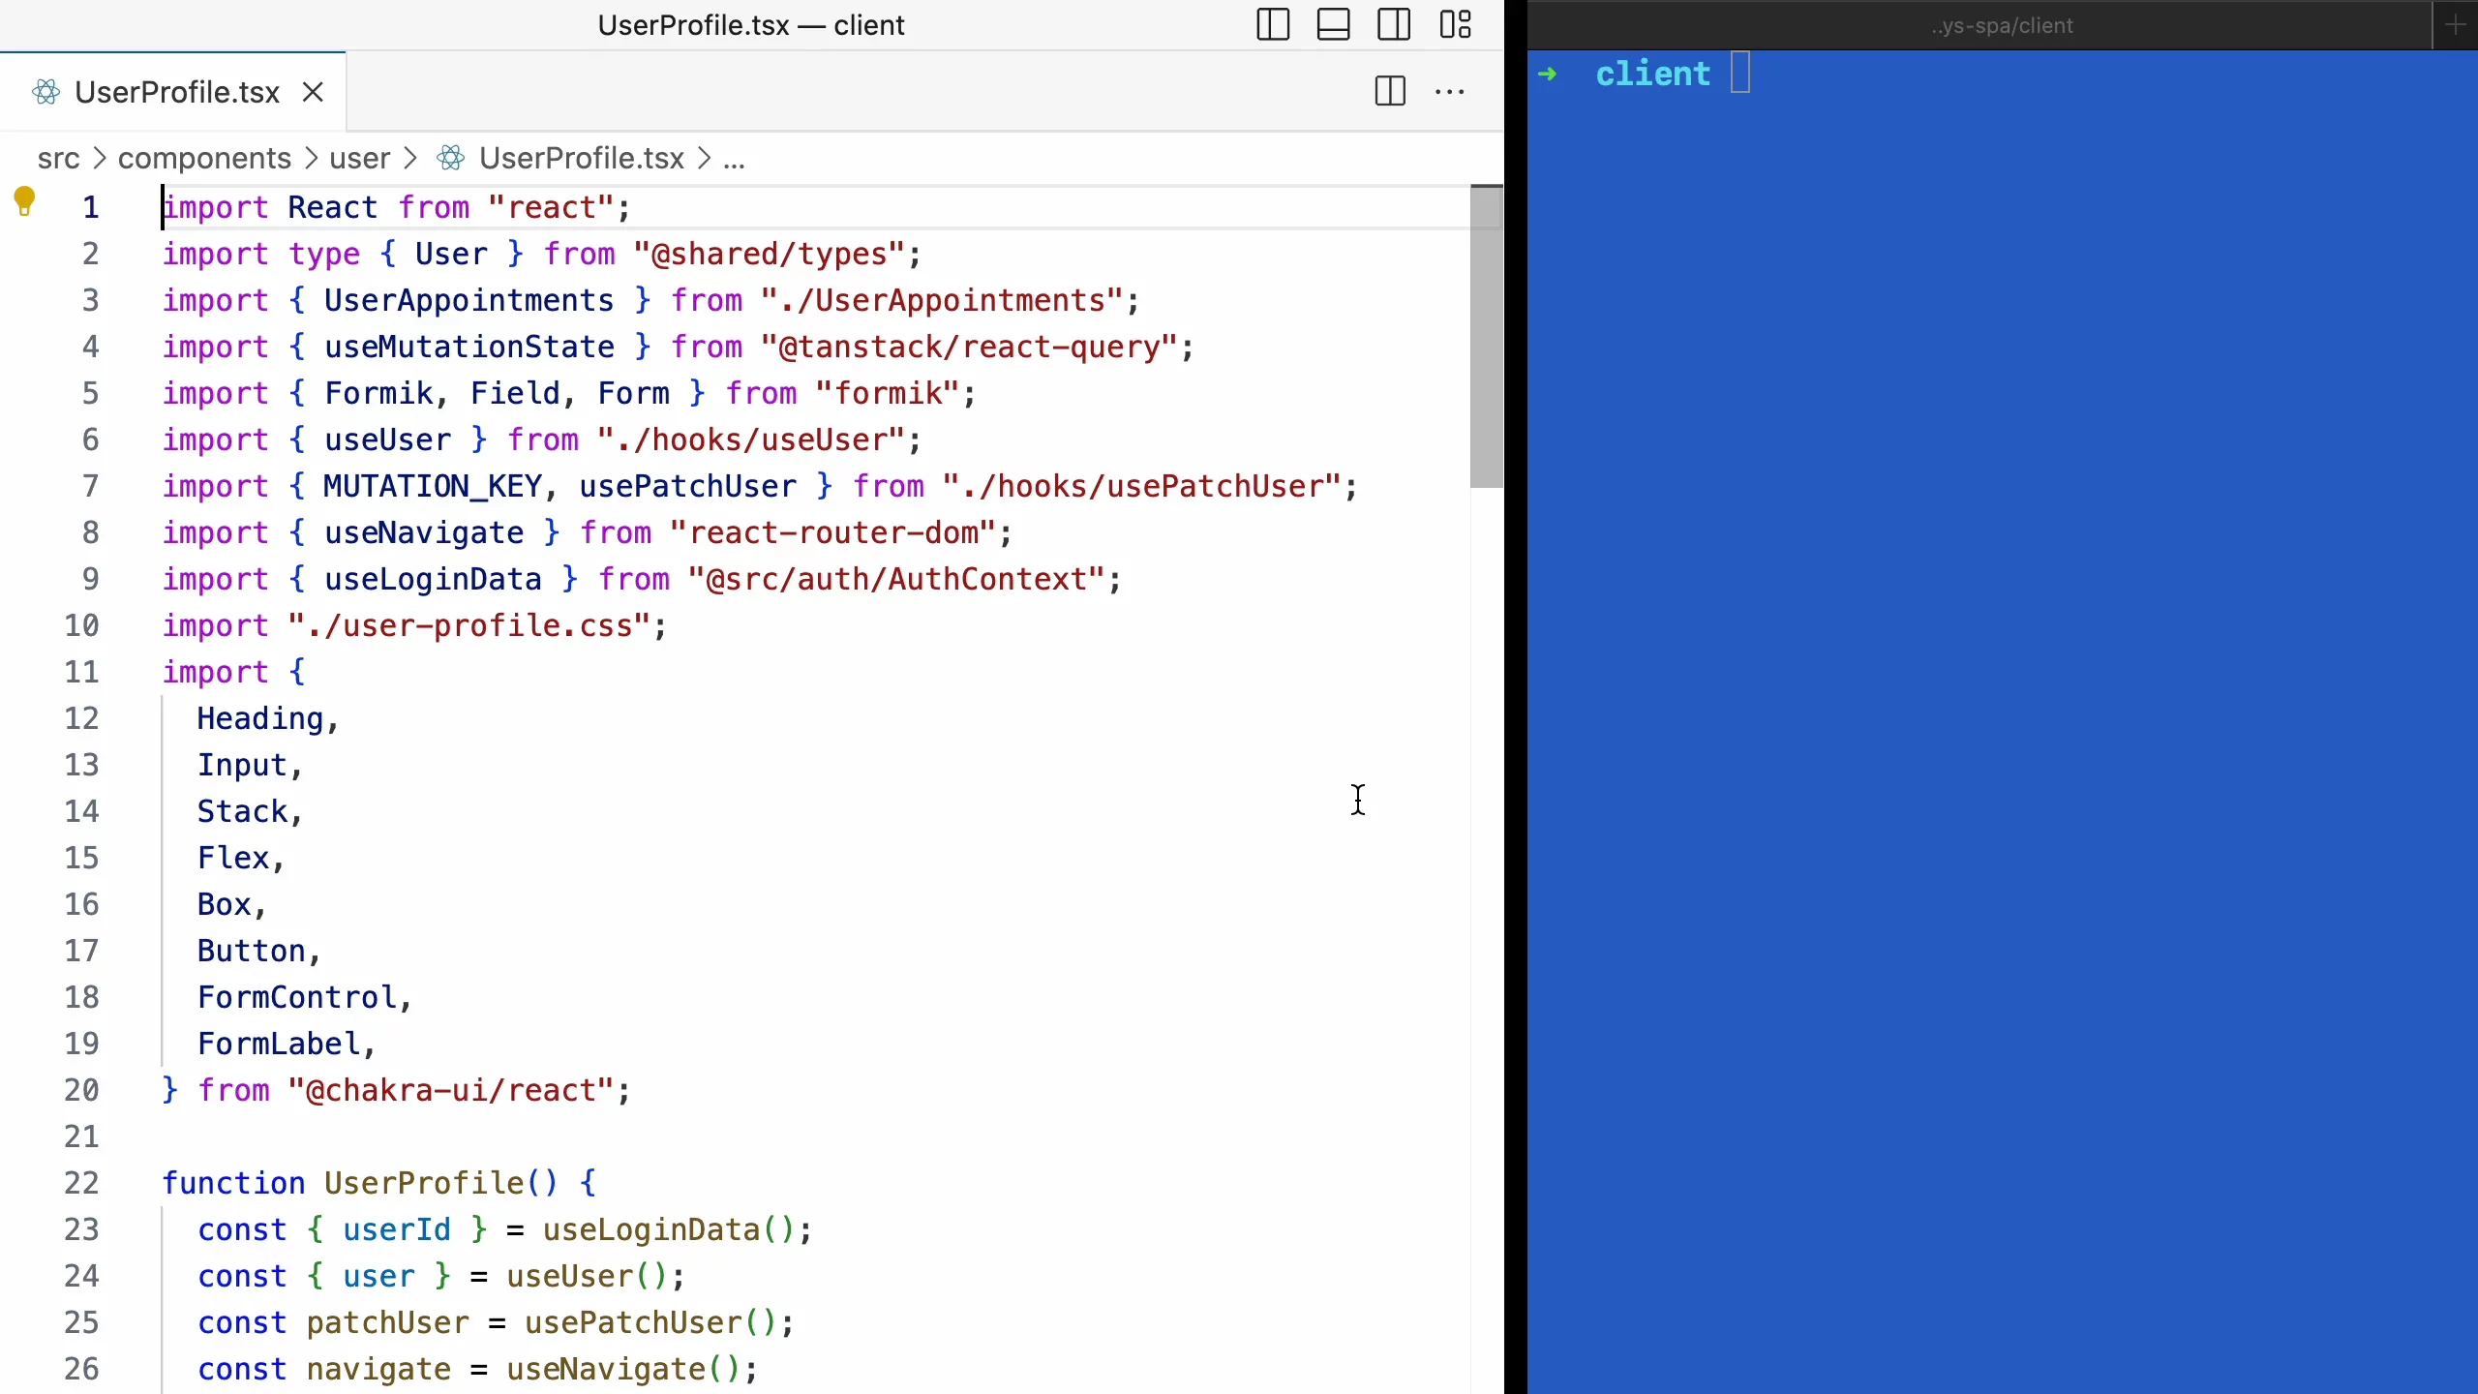Click the React file icon in the tab
2478x1394 pixels.
coord(45,92)
